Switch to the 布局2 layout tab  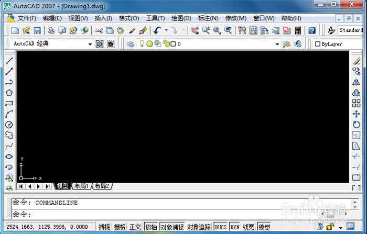tap(102, 186)
